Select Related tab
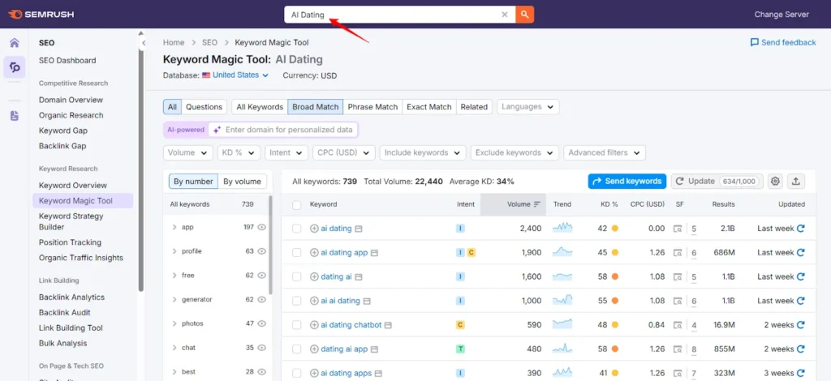 (x=474, y=107)
